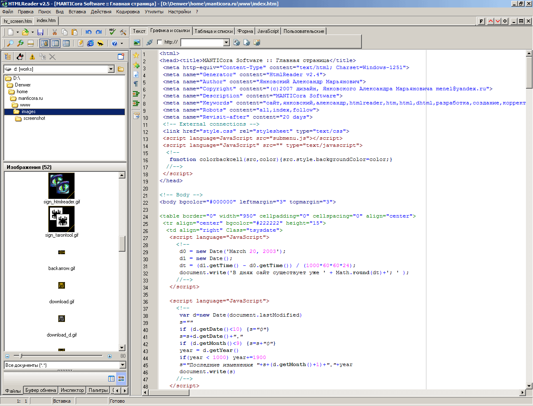This screenshot has width=533, height=406.
Task: Click the thumbnail size slider handle
Action: (x=21, y=356)
